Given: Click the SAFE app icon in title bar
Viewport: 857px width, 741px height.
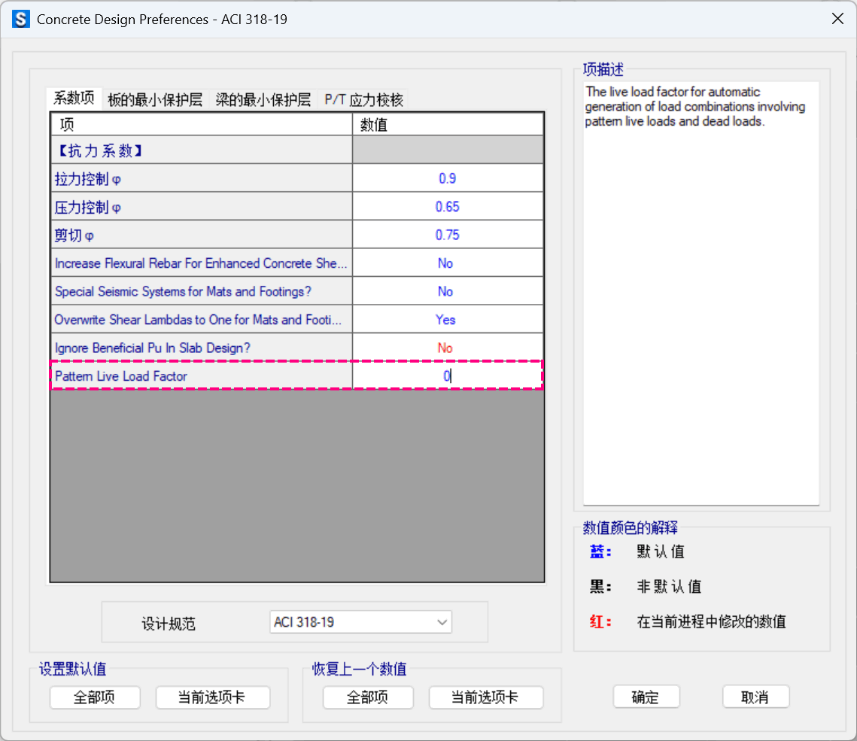Looking at the screenshot, I should click(x=21, y=19).
